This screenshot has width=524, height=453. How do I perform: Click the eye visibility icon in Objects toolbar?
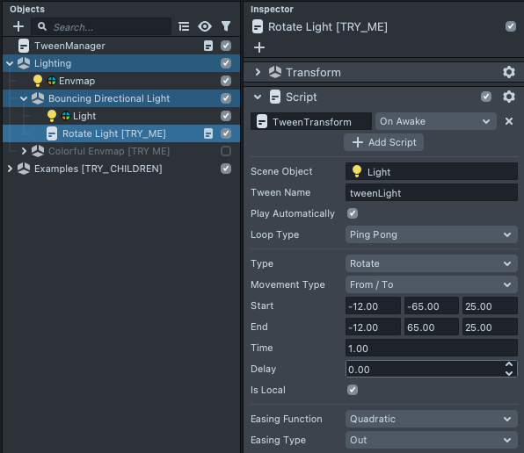pos(205,26)
